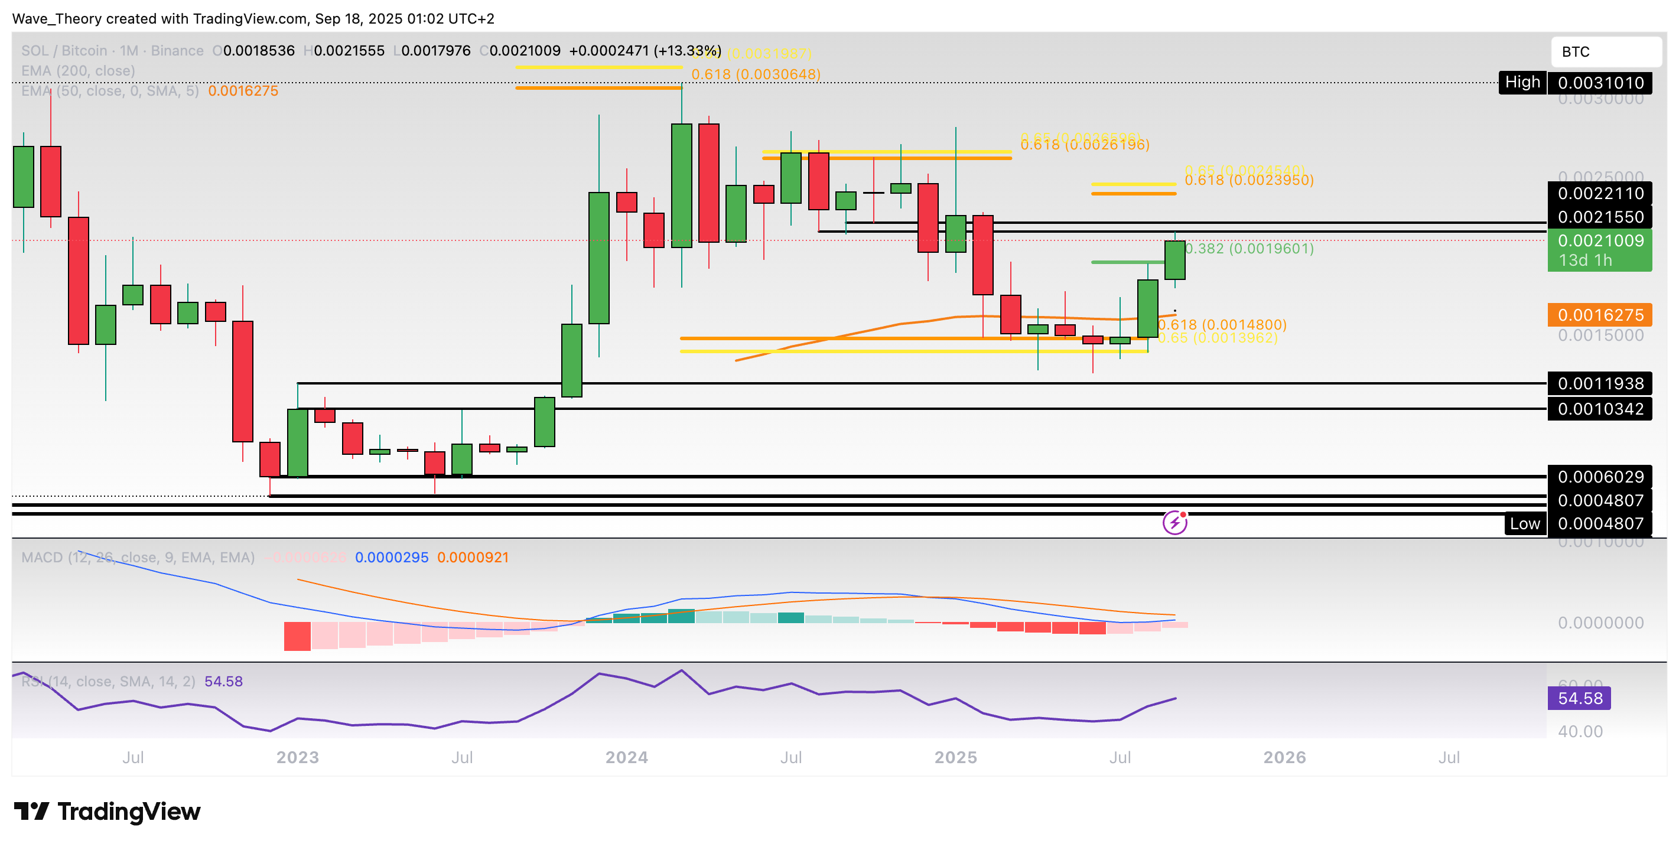This screenshot has height=847, width=1679.
Task: Toggle the EMA (50, close, 0, SMA, 5) legend
Action: (109, 90)
